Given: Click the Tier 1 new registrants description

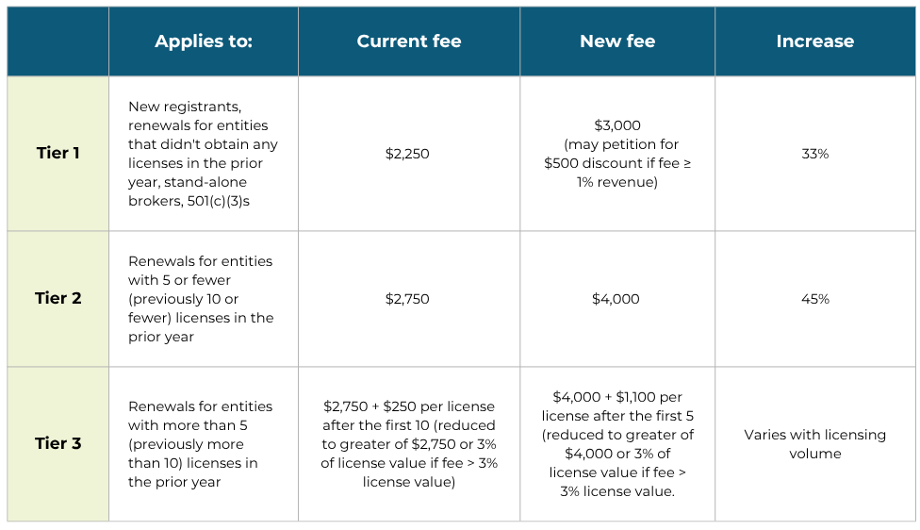Looking at the screenshot, I should [x=204, y=153].
